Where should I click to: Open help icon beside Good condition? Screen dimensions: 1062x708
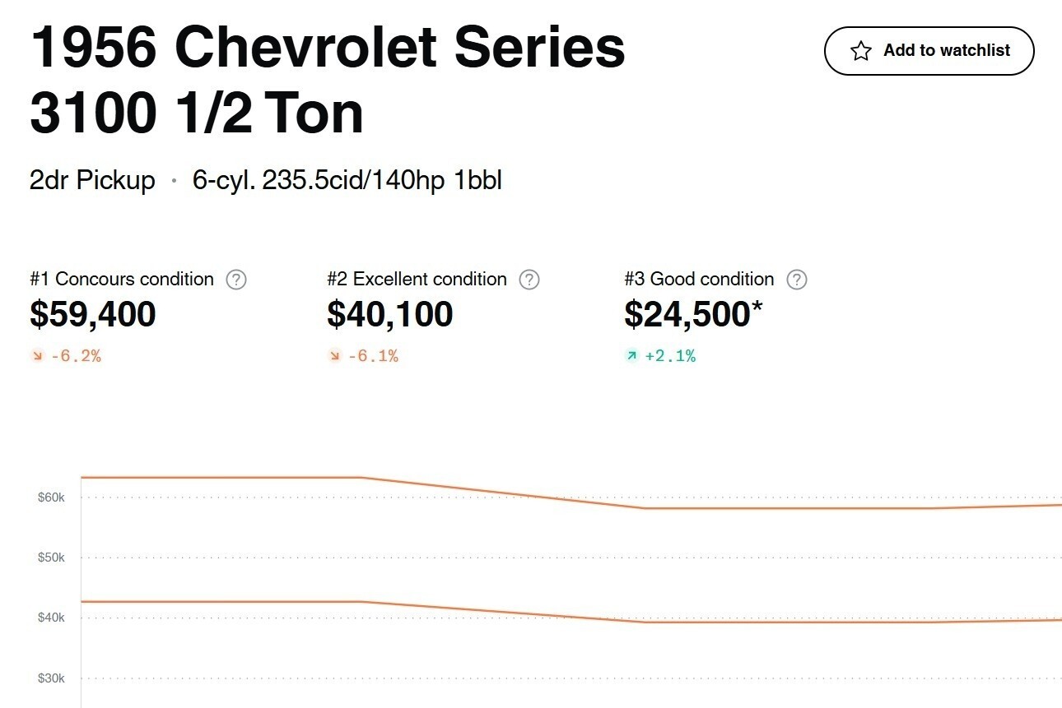pyautogui.click(x=796, y=280)
